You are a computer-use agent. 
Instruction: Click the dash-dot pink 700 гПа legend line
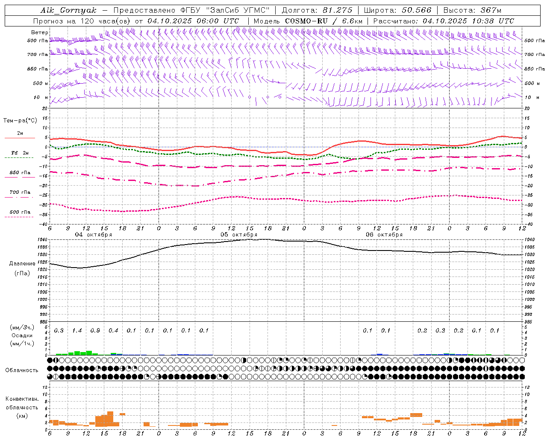(x=19, y=197)
